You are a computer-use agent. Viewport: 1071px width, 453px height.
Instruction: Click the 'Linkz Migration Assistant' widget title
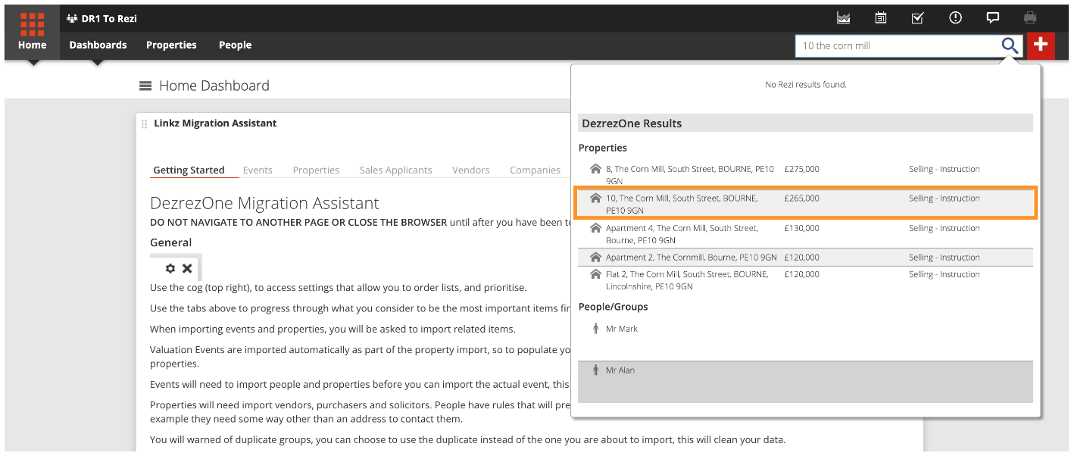[x=215, y=123]
